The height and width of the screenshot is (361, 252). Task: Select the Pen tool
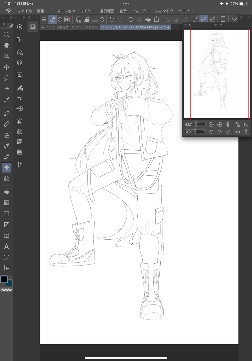coord(6,113)
